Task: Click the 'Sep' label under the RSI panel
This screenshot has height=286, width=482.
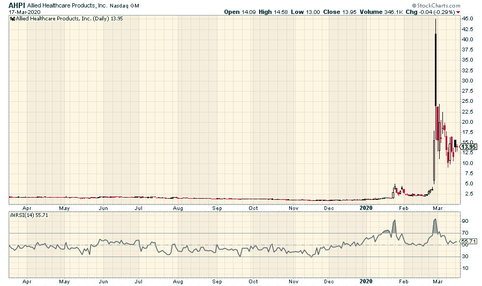Action: pyautogui.click(x=217, y=281)
